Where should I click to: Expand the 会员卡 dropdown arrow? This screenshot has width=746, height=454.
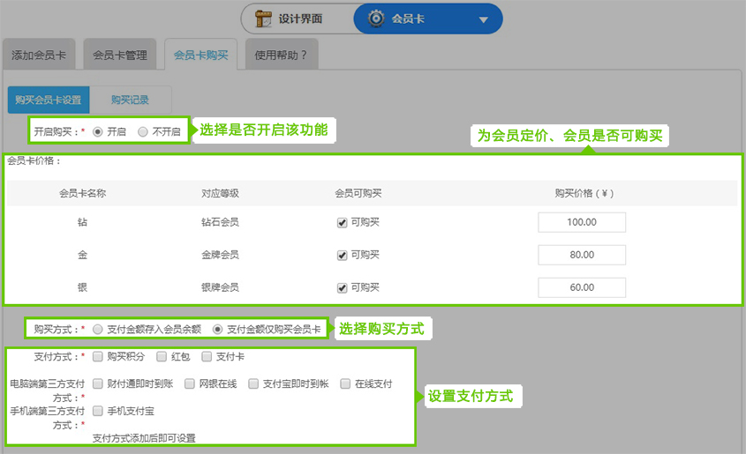483,19
